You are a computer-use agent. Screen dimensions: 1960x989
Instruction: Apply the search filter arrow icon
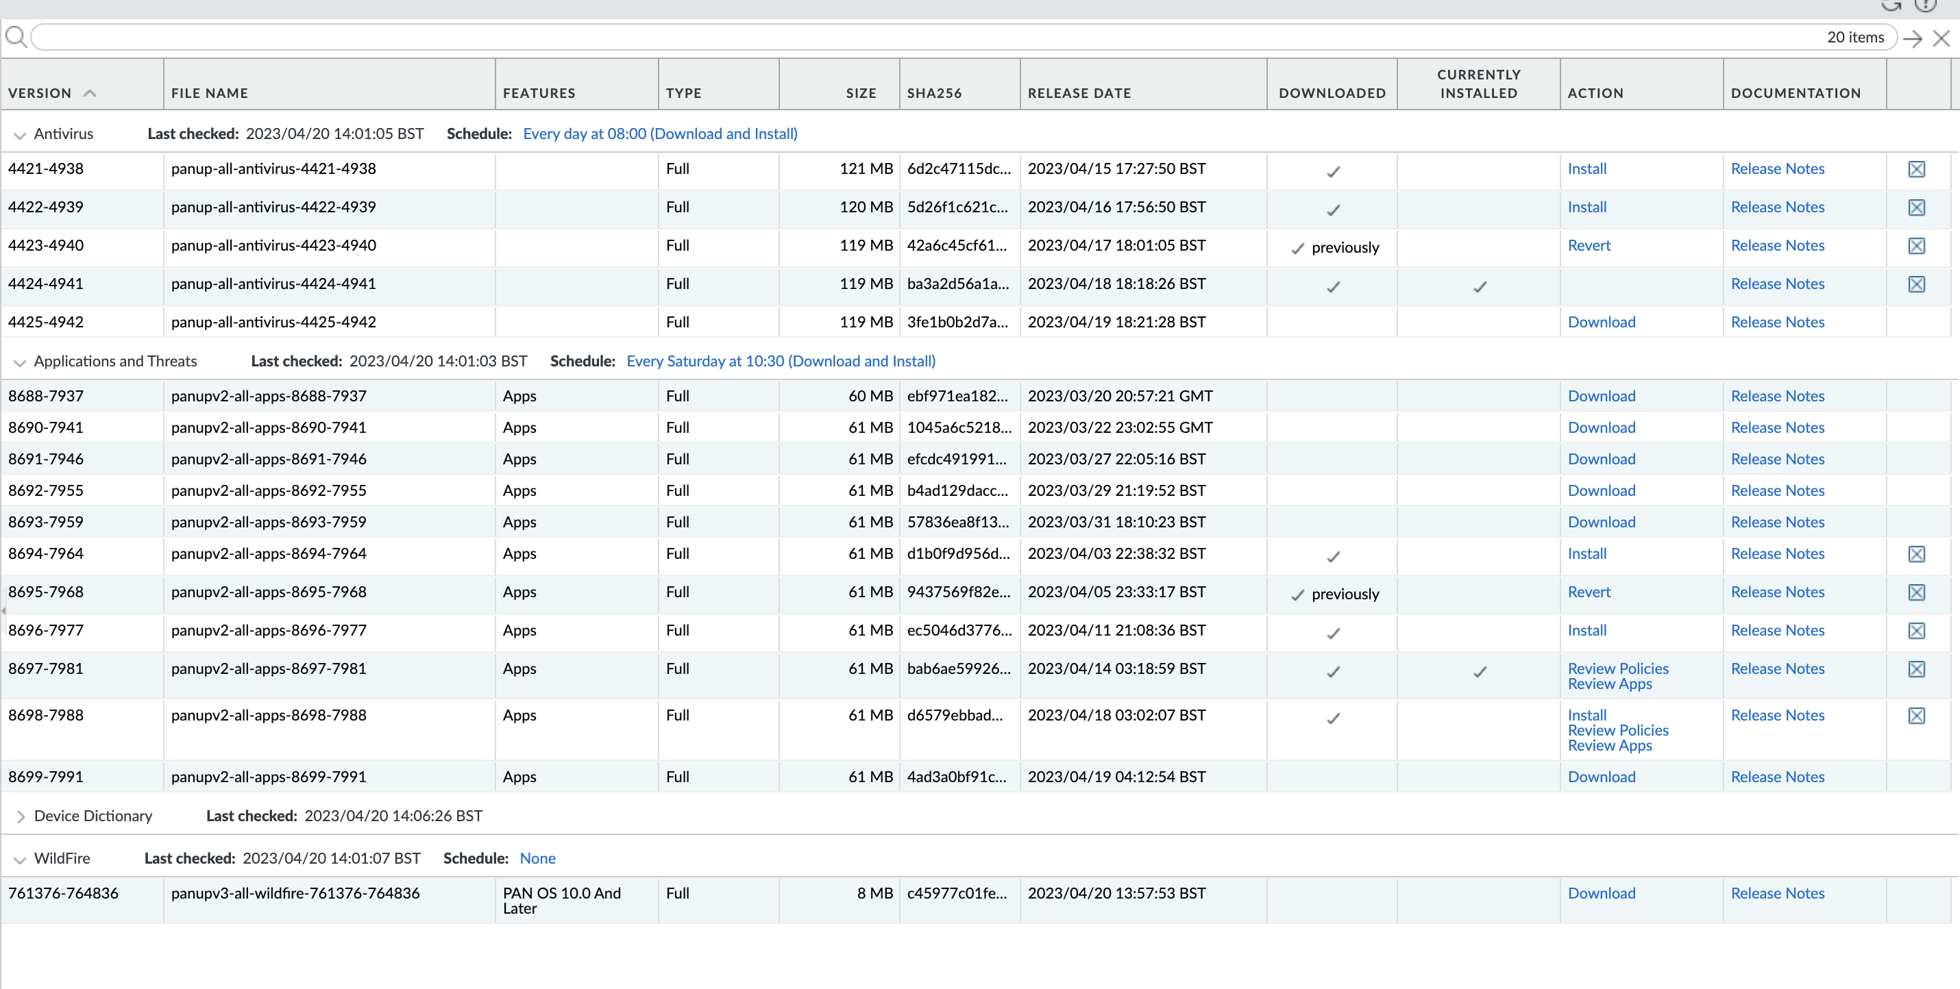point(1914,39)
